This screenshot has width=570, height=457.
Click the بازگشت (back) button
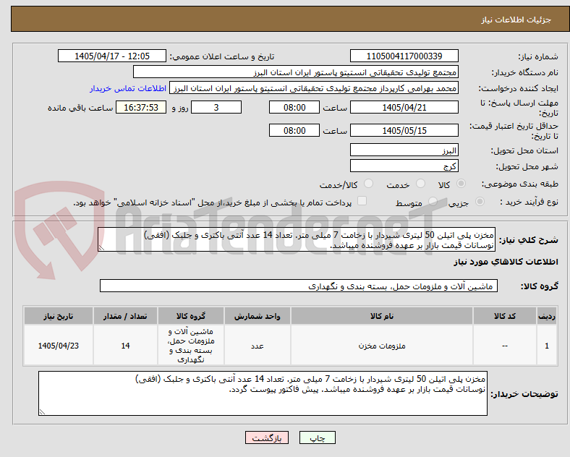pyautogui.click(x=266, y=438)
